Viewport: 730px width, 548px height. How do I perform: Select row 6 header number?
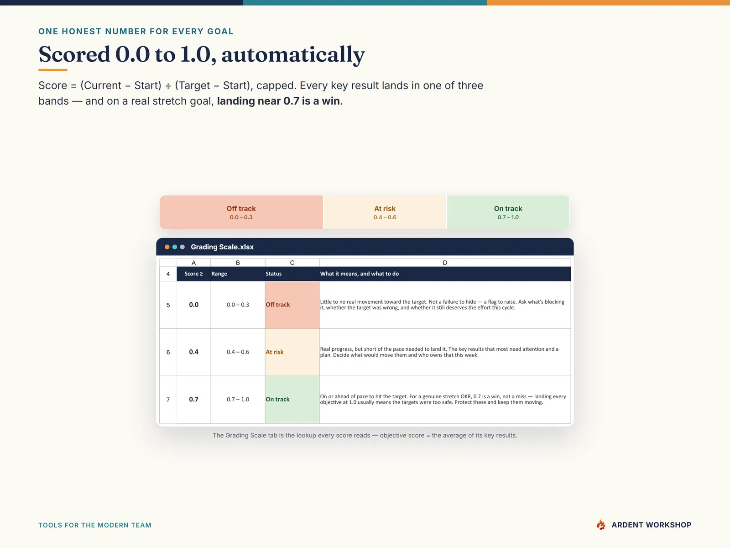[x=168, y=352]
